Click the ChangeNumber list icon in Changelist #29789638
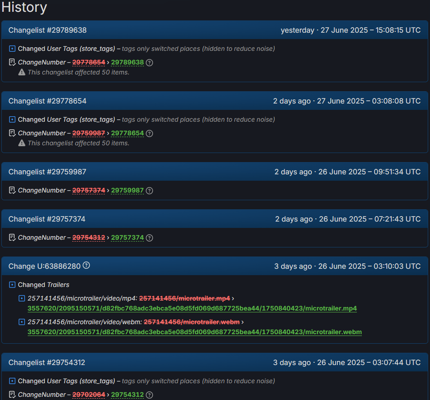 [x=12, y=62]
